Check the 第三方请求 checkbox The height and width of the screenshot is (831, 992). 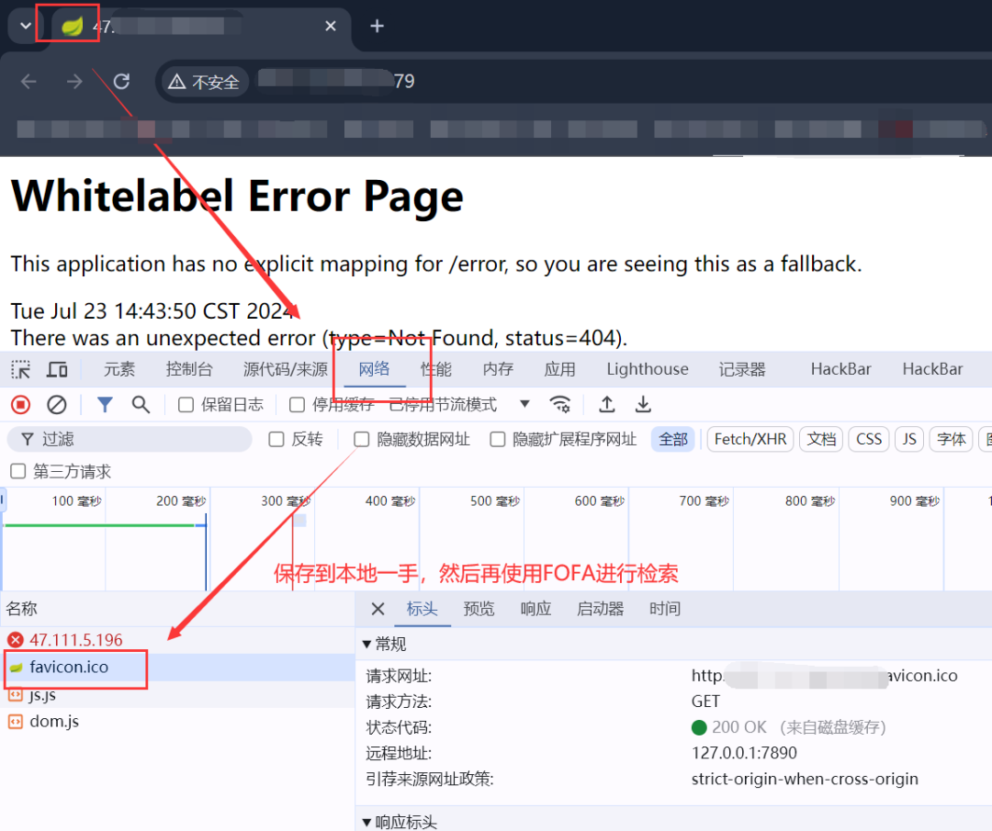18,471
